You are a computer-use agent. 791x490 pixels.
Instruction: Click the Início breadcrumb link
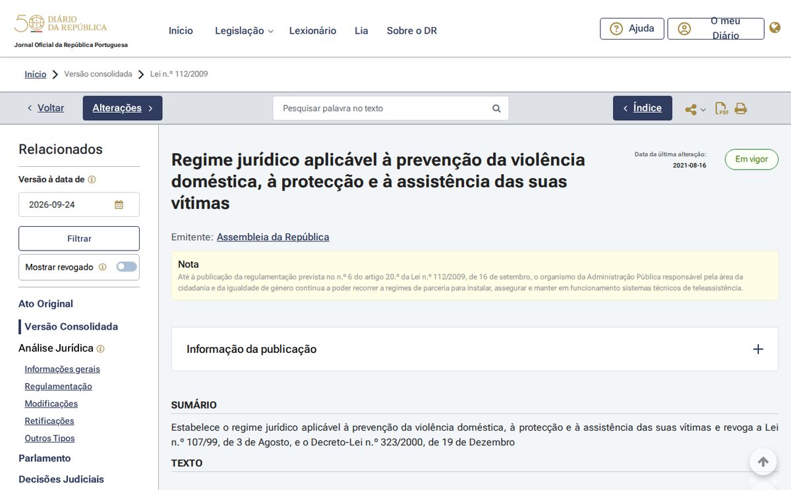36,75
